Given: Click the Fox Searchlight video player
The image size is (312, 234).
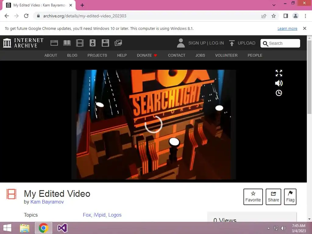Looking at the screenshot, I should [x=154, y=125].
